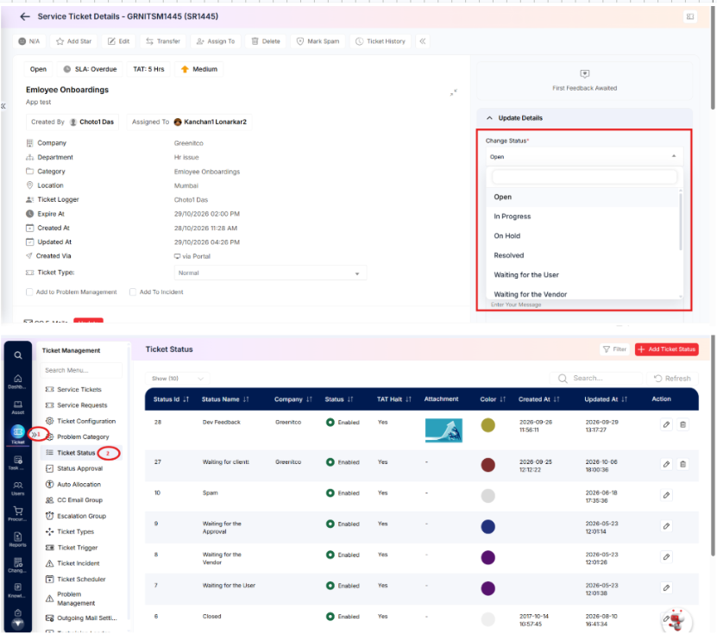Viewport: 717px width, 634px height.
Task: Collapse the Update Details section
Action: point(489,118)
